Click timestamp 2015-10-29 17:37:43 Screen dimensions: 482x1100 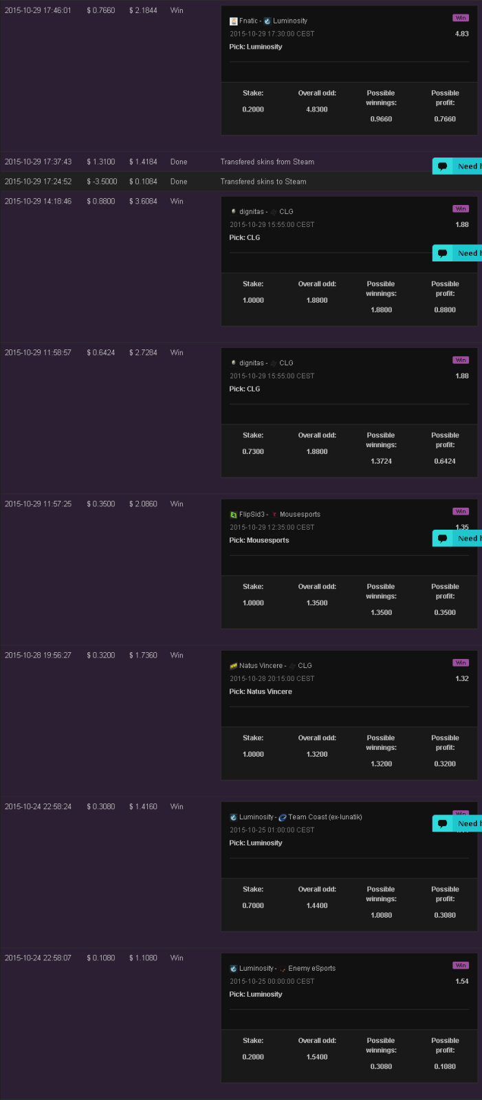pos(38,162)
